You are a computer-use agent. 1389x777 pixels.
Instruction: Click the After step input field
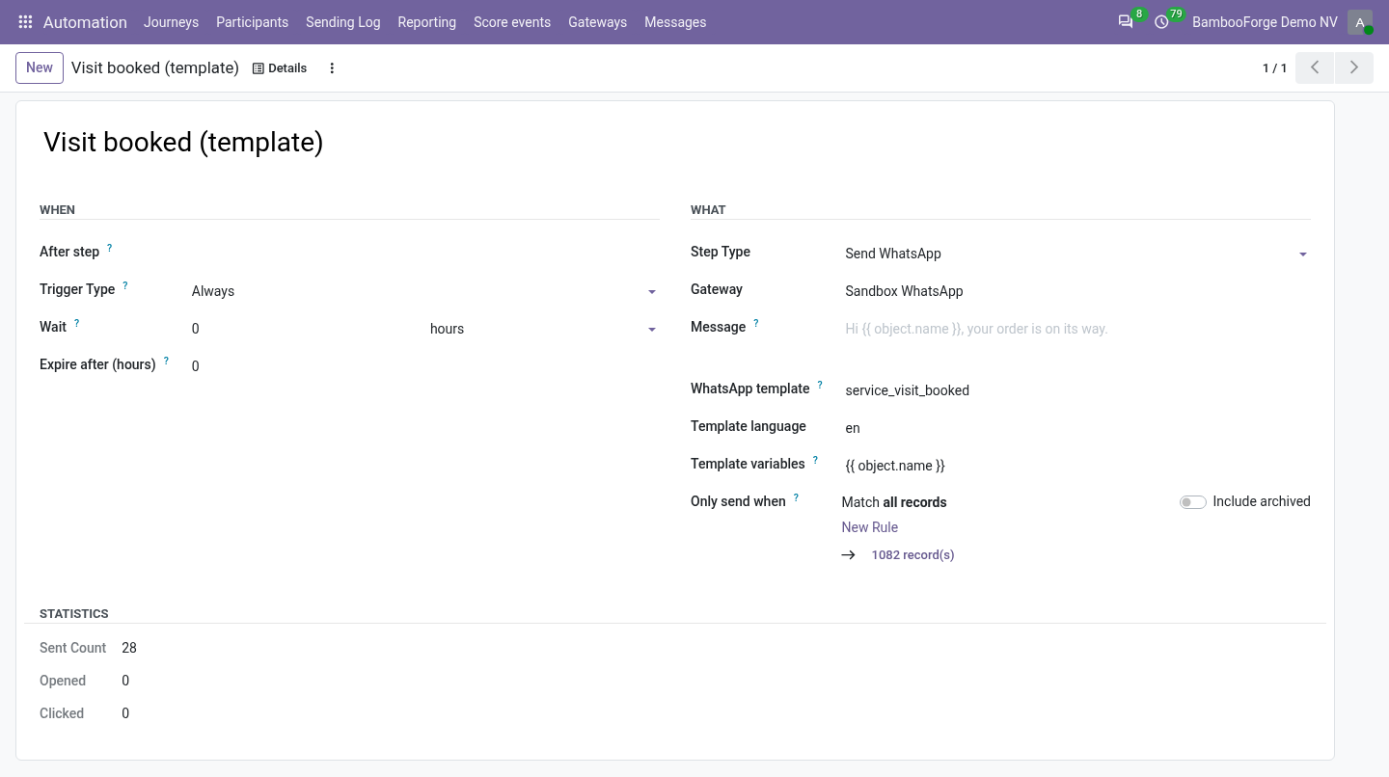[x=424, y=253]
